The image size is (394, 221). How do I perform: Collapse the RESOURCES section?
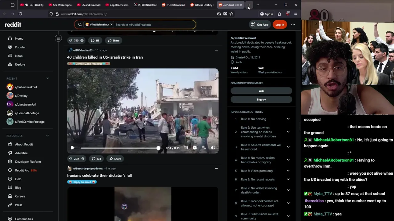coord(47,136)
